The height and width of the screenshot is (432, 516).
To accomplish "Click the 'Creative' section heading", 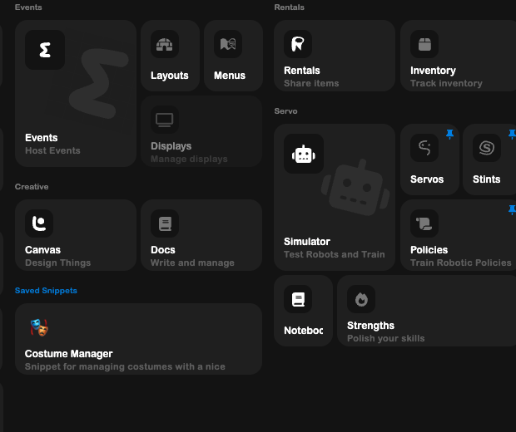I will [x=32, y=187].
